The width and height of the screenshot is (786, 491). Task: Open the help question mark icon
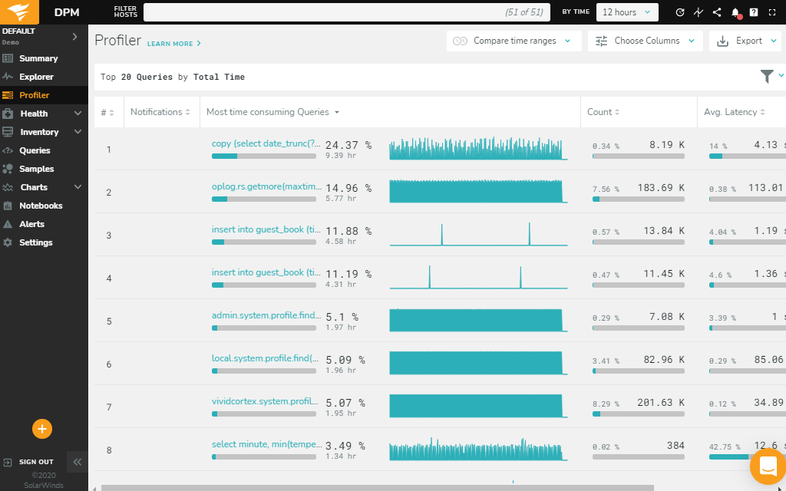click(754, 12)
